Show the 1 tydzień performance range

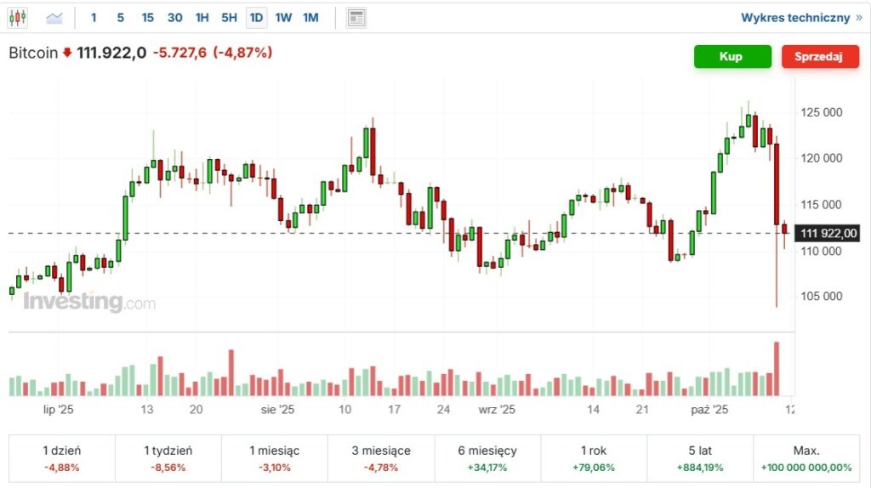tap(168, 458)
